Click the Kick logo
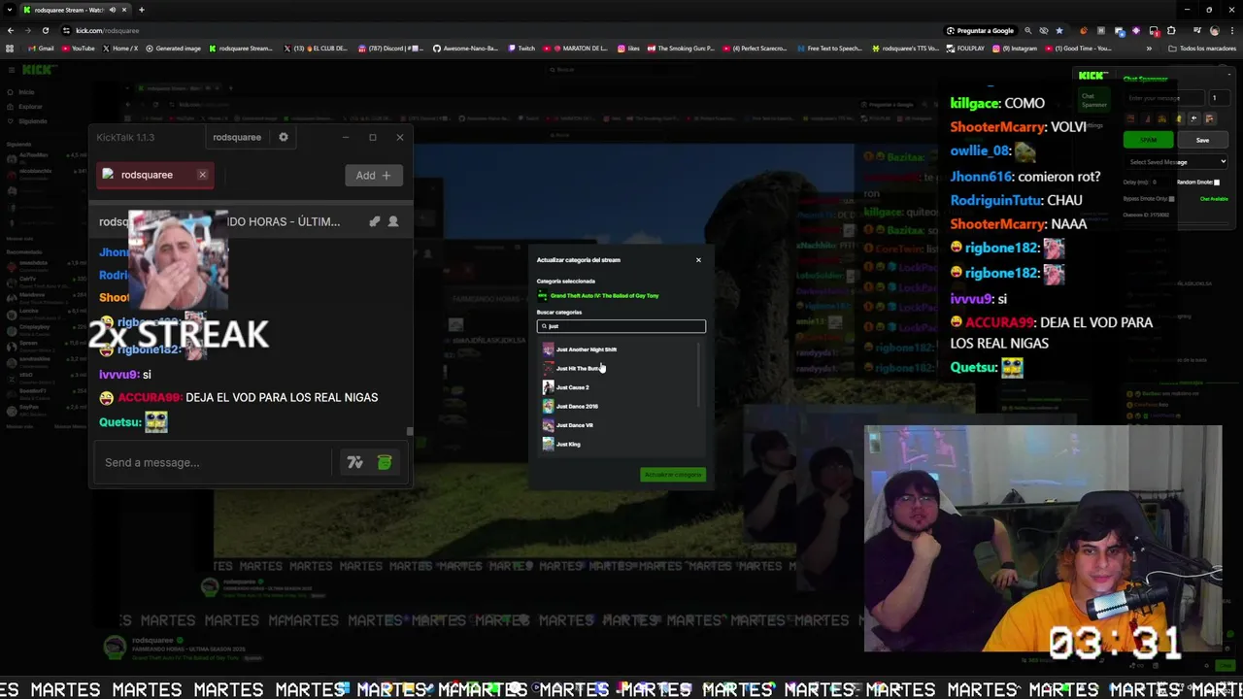The image size is (1243, 699). click(x=39, y=70)
